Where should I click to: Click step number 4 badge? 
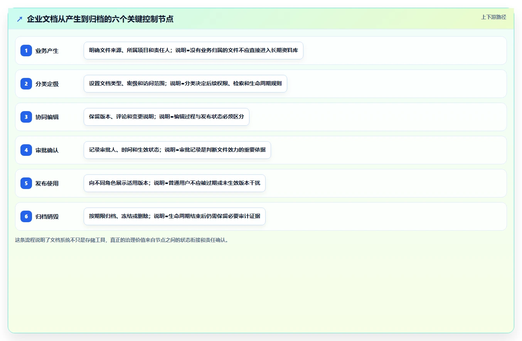[26, 150]
